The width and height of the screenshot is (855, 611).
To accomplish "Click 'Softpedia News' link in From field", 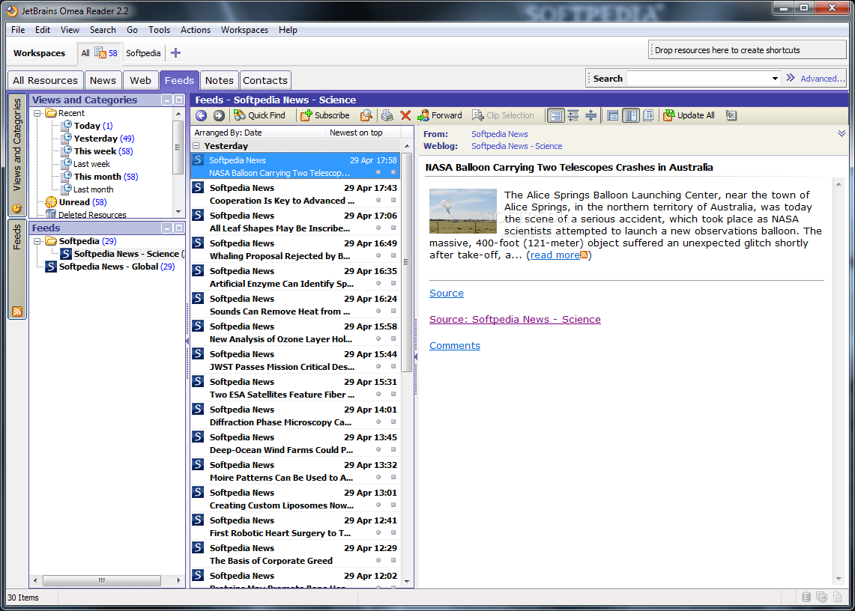I will [x=500, y=134].
